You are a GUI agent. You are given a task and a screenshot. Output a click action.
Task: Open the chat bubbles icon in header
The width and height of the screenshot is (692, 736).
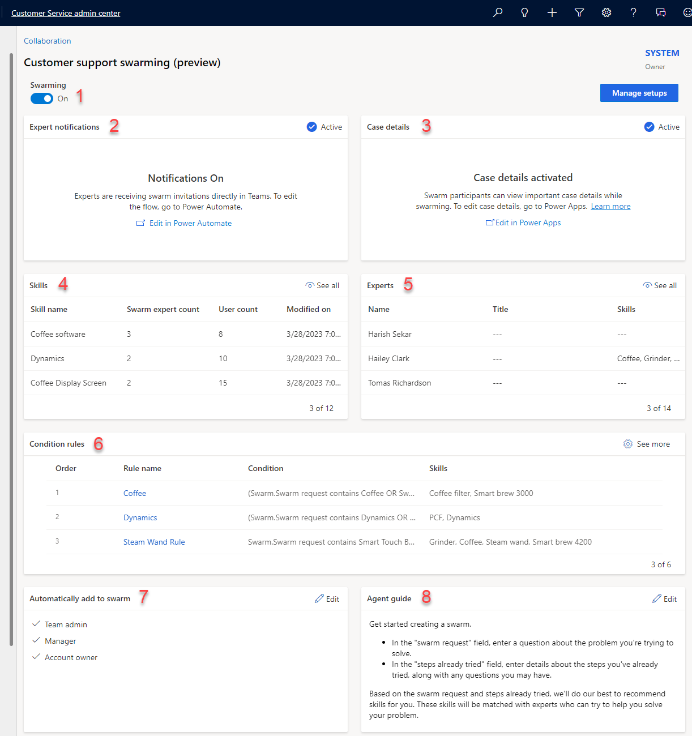click(661, 12)
